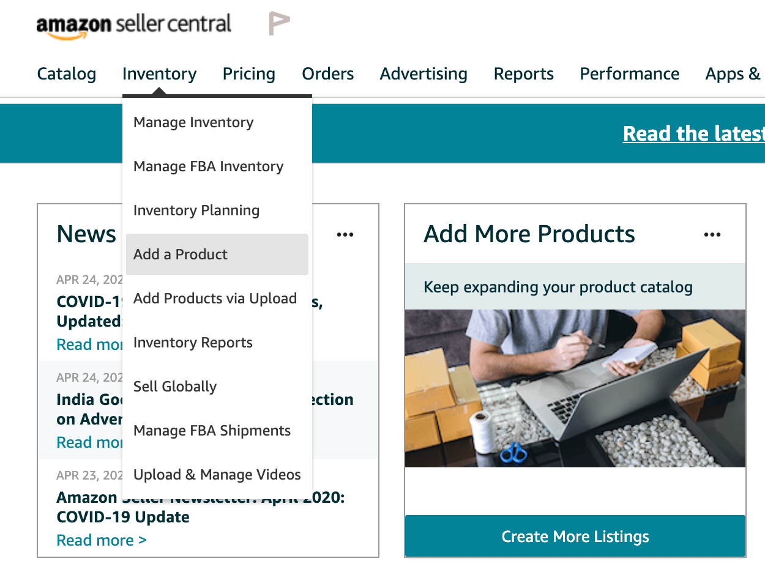Open the News card ellipsis menu
Image resolution: width=765 pixels, height=575 pixels.
tap(345, 234)
